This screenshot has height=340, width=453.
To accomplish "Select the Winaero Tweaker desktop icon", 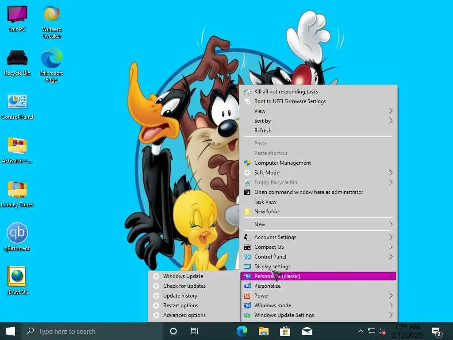I will (x=52, y=22).
